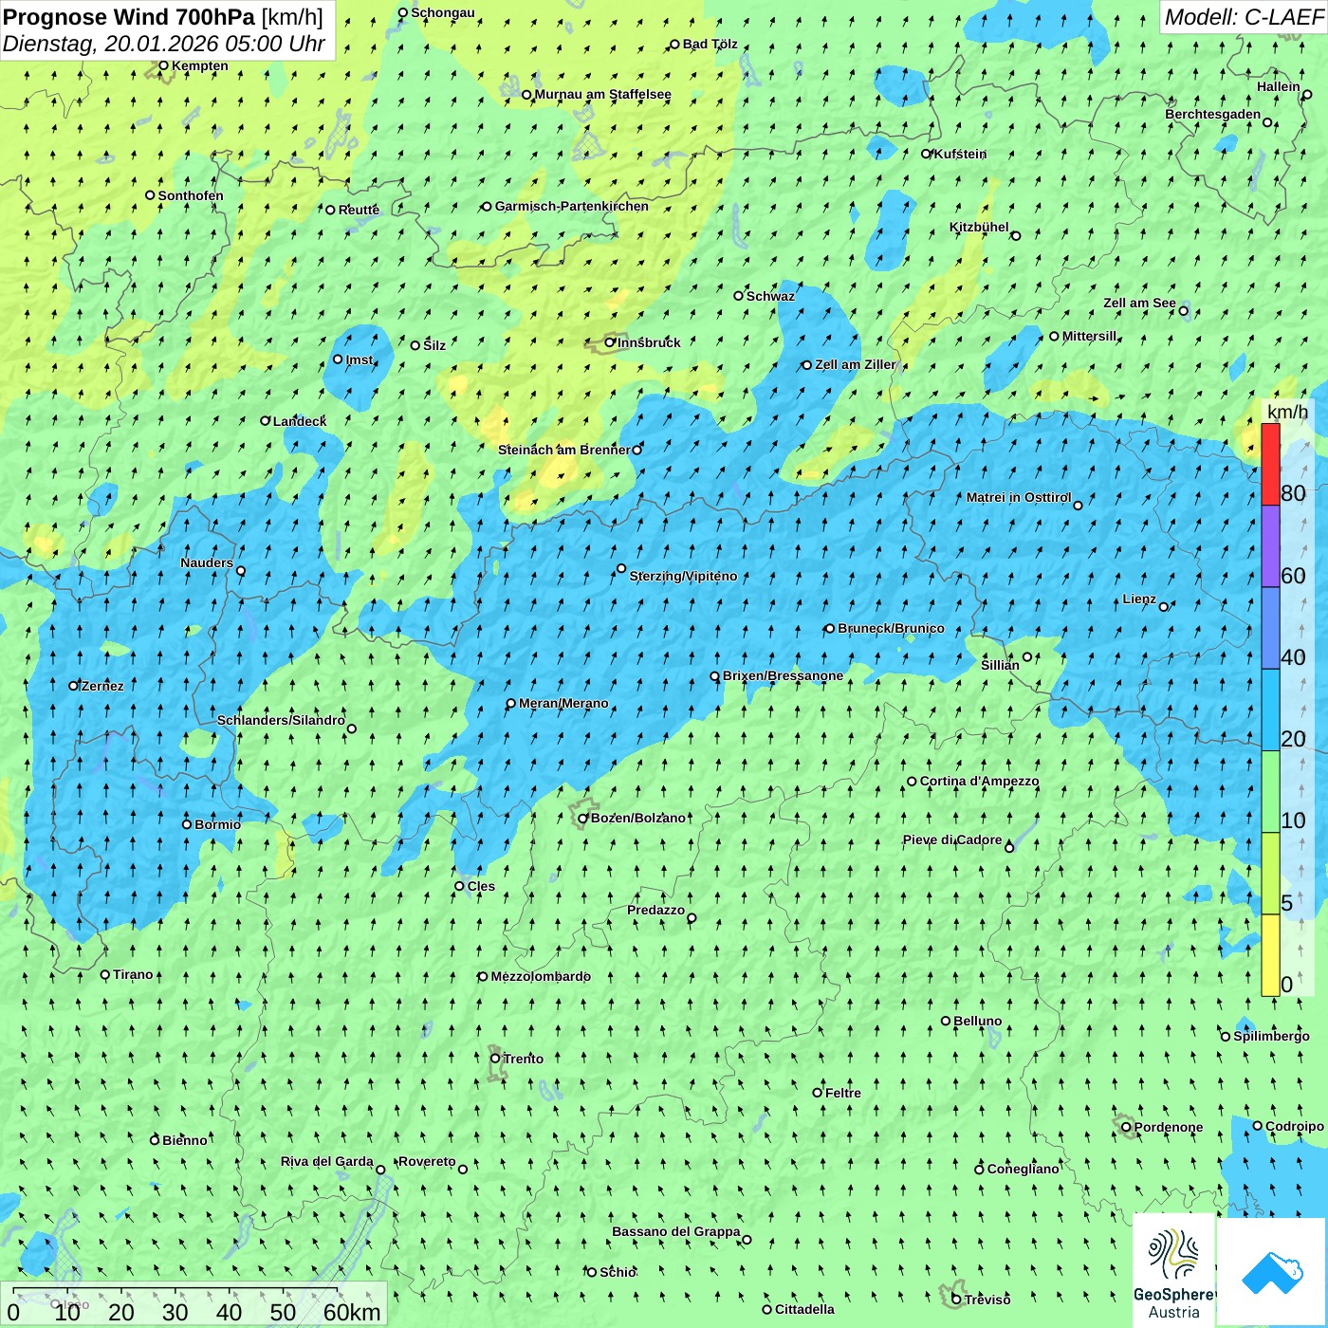1328x1328 pixels.
Task: Click the Innsbruck city marker
Action: pyautogui.click(x=610, y=342)
